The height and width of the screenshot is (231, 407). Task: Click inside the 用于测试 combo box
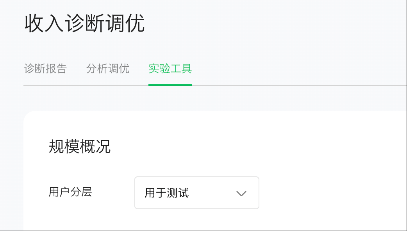click(196, 193)
